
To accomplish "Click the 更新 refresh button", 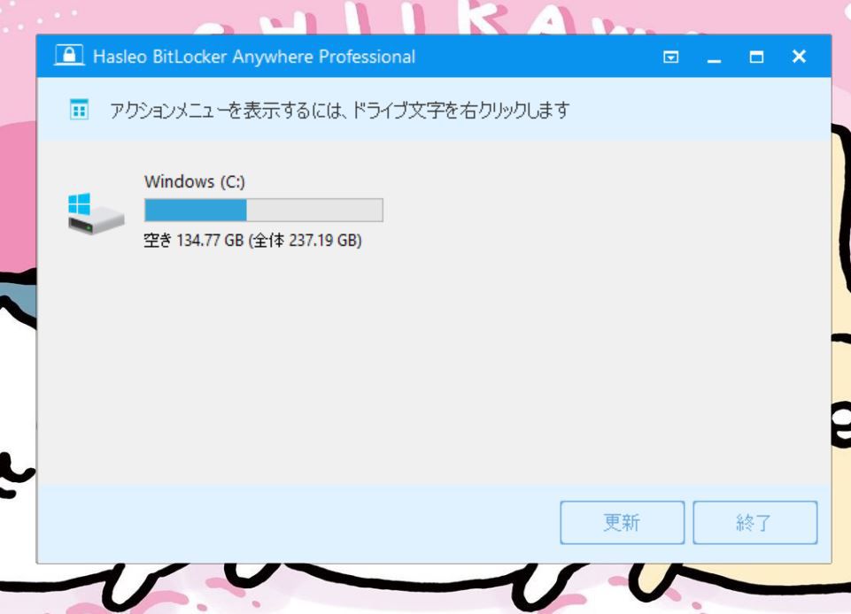I will point(622,522).
